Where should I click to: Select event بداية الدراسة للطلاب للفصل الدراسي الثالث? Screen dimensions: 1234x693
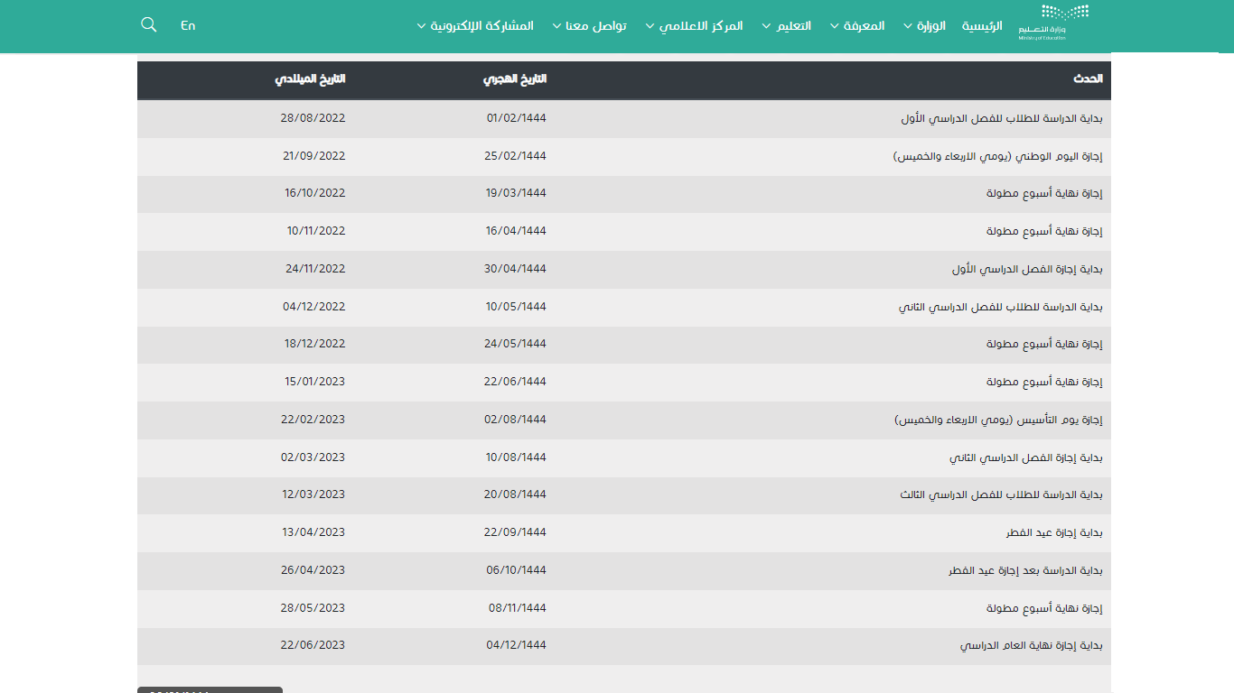[1001, 495]
